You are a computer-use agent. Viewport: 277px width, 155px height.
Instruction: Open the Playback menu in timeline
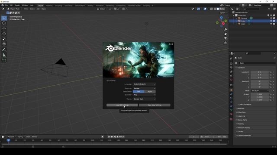point(12,137)
